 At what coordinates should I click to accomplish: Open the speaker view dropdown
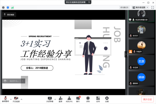pos(140,7)
